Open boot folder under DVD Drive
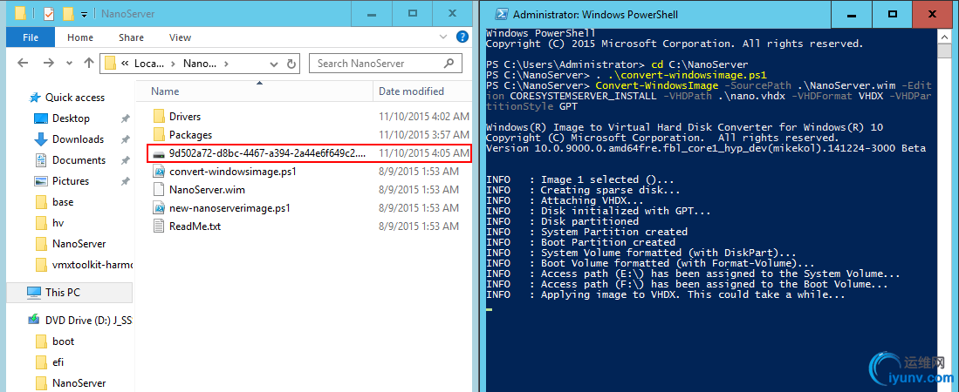Image resolution: width=959 pixels, height=392 pixels. [63, 341]
